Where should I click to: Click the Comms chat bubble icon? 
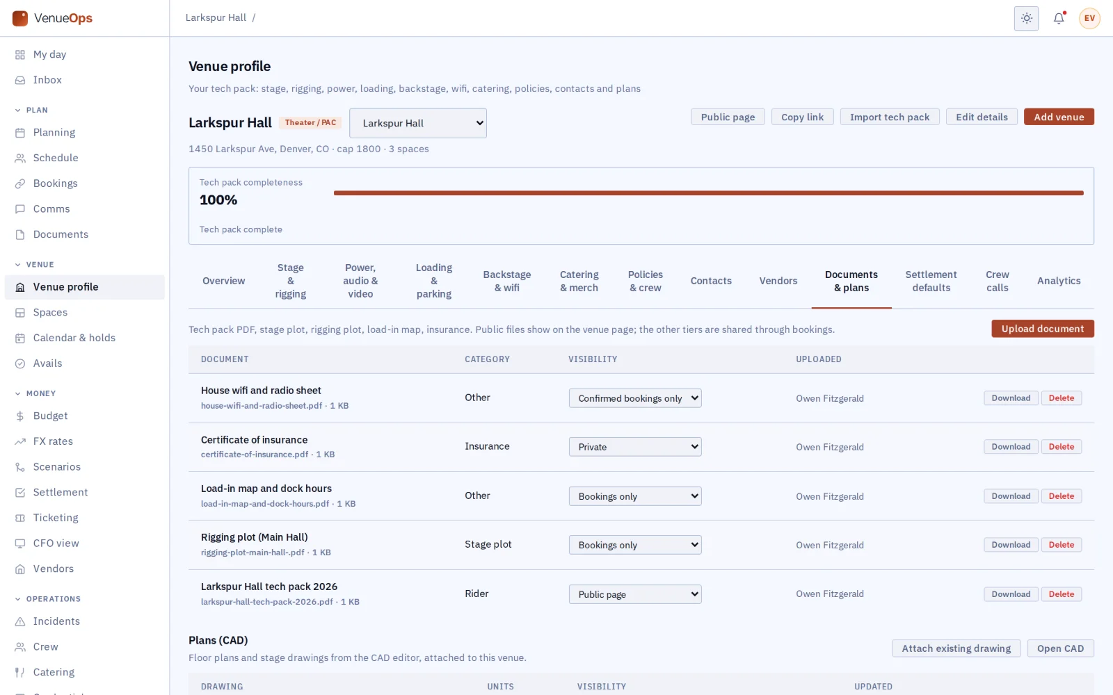[20, 209]
